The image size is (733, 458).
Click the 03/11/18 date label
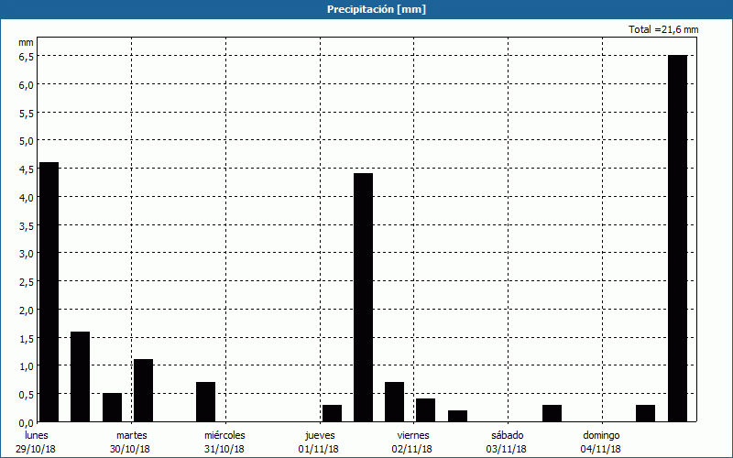[x=507, y=449]
